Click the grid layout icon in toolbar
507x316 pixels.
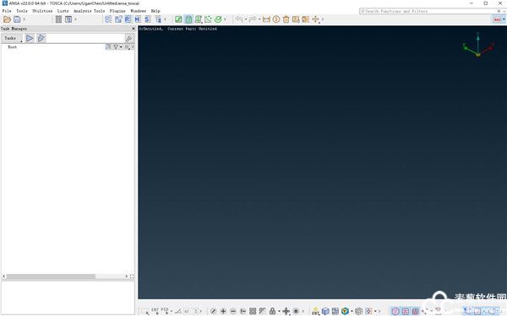pos(58,19)
